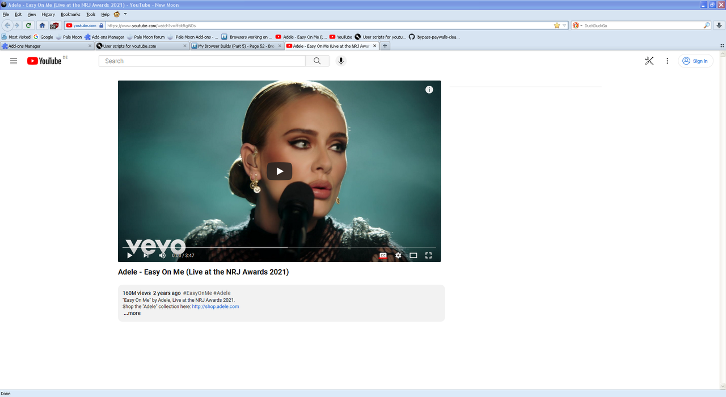Open the shop.adele.com link
This screenshot has width=726, height=397.
point(216,306)
